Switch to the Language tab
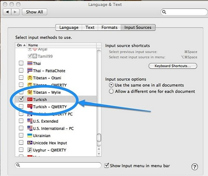 click(69, 27)
